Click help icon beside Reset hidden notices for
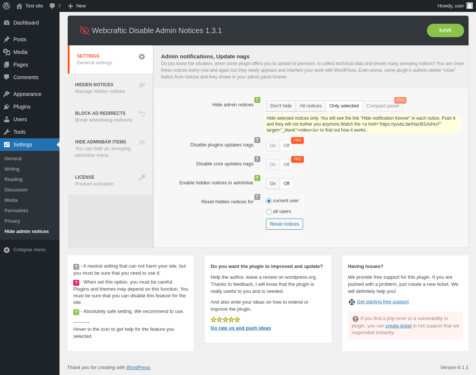 coord(257,197)
